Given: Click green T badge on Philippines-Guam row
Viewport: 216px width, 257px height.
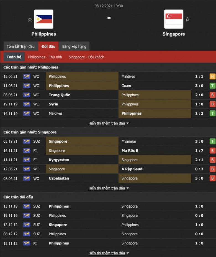Looking at the screenshot, I should [x=212, y=86].
